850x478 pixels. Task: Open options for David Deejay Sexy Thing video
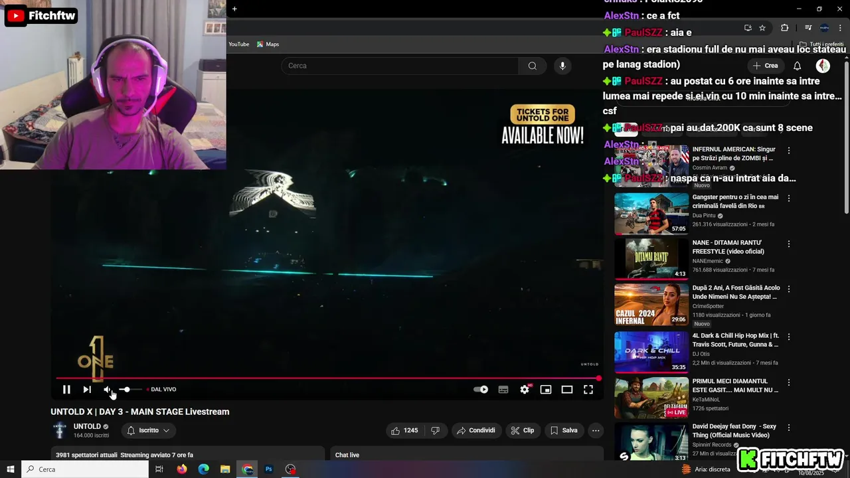coord(789,428)
